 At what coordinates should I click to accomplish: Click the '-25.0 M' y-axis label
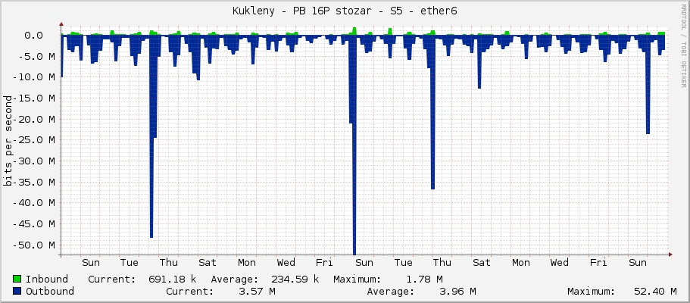click(x=33, y=140)
